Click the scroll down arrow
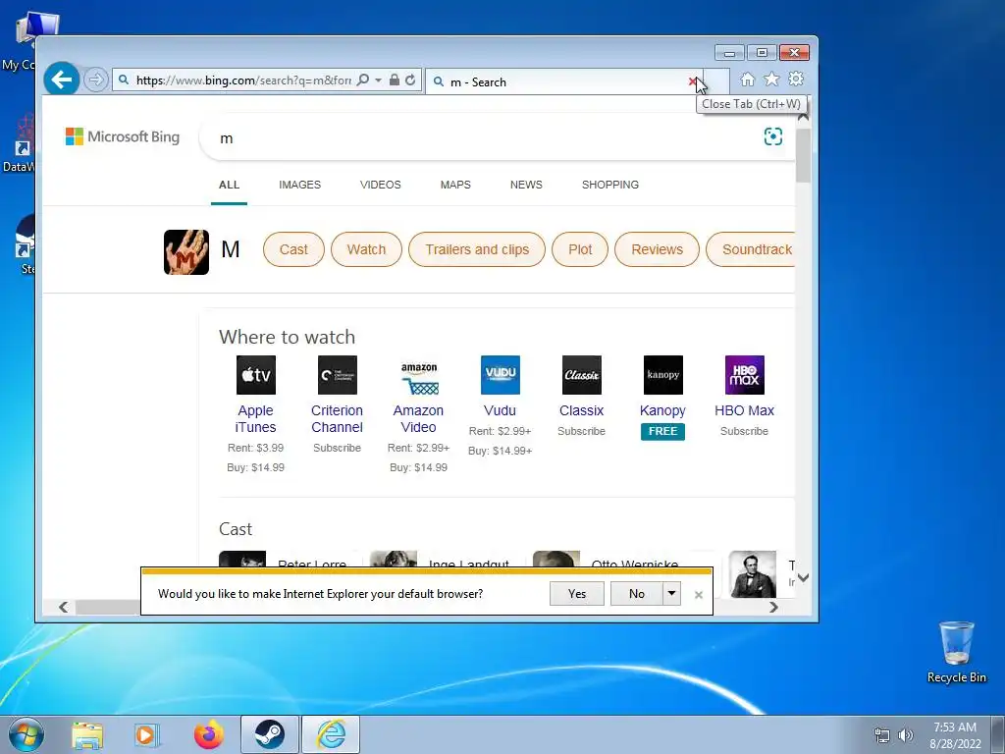Viewport: 1005px width, 754px height. click(803, 577)
